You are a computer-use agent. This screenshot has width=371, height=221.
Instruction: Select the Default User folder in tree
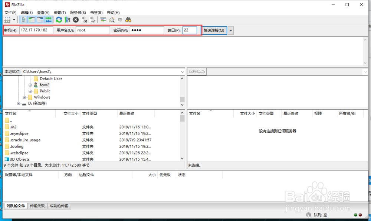click(x=51, y=79)
